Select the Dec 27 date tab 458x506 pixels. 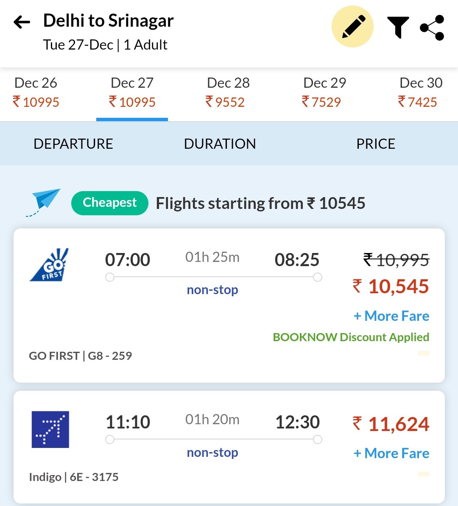[132, 92]
